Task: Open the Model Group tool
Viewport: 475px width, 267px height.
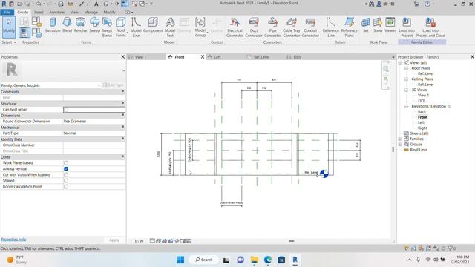Action: click(200, 27)
